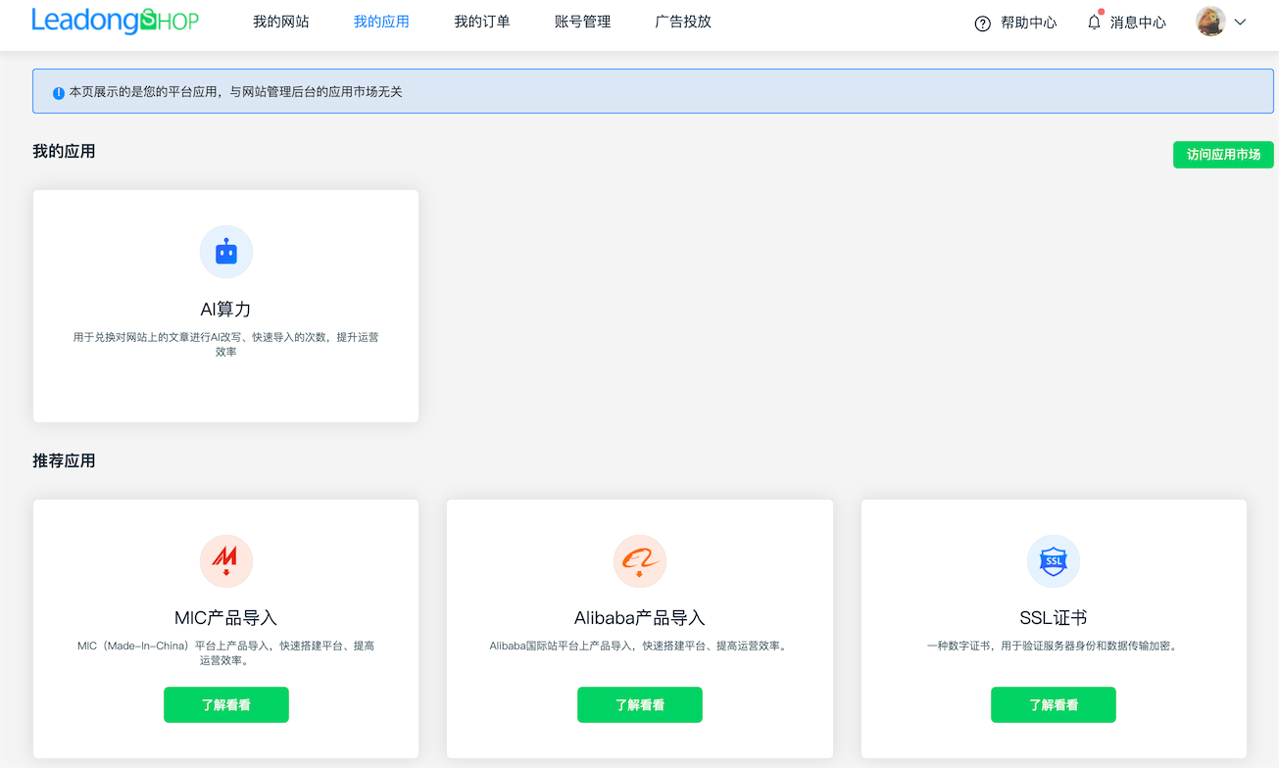Viewport: 1279px width, 768px height.
Task: Go to 我的订单 in navigation
Action: click(x=482, y=22)
